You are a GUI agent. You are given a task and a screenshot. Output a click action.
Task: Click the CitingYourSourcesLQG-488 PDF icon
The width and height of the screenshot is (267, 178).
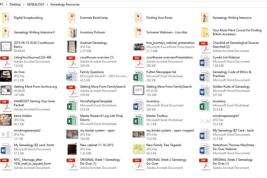point(6,62)
